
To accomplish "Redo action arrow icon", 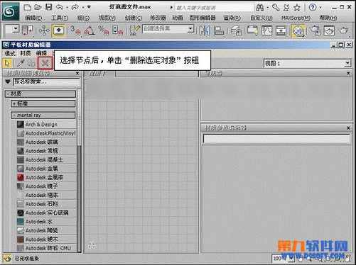I will click(75, 7).
